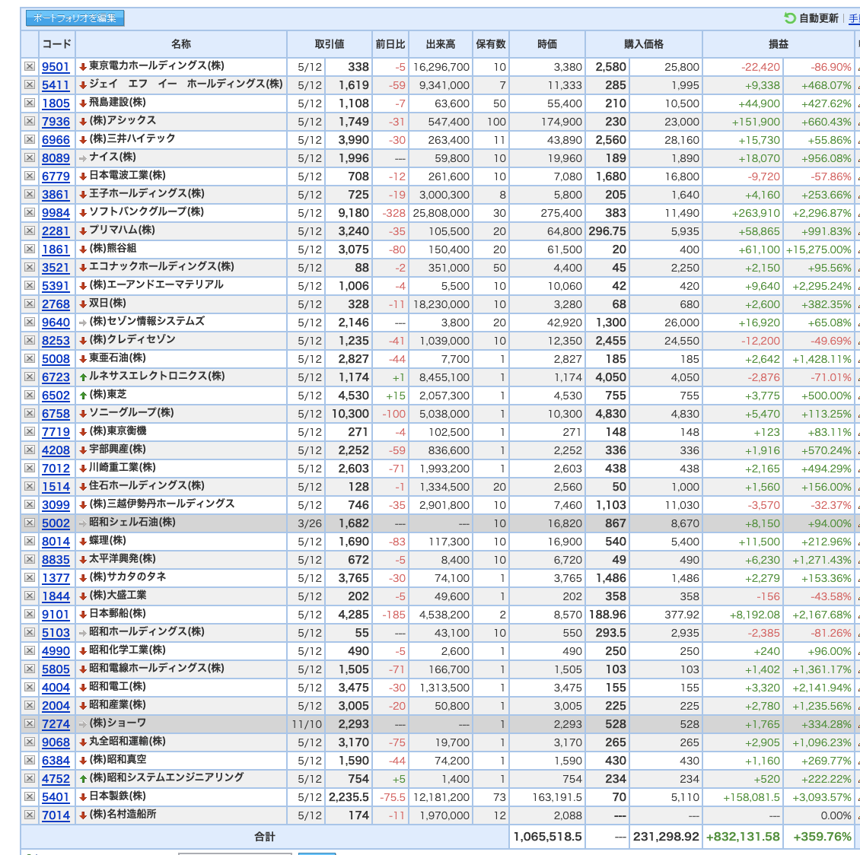Remove icon for クレディセゾン row 8253
This screenshot has width=860, height=855.
(x=30, y=340)
